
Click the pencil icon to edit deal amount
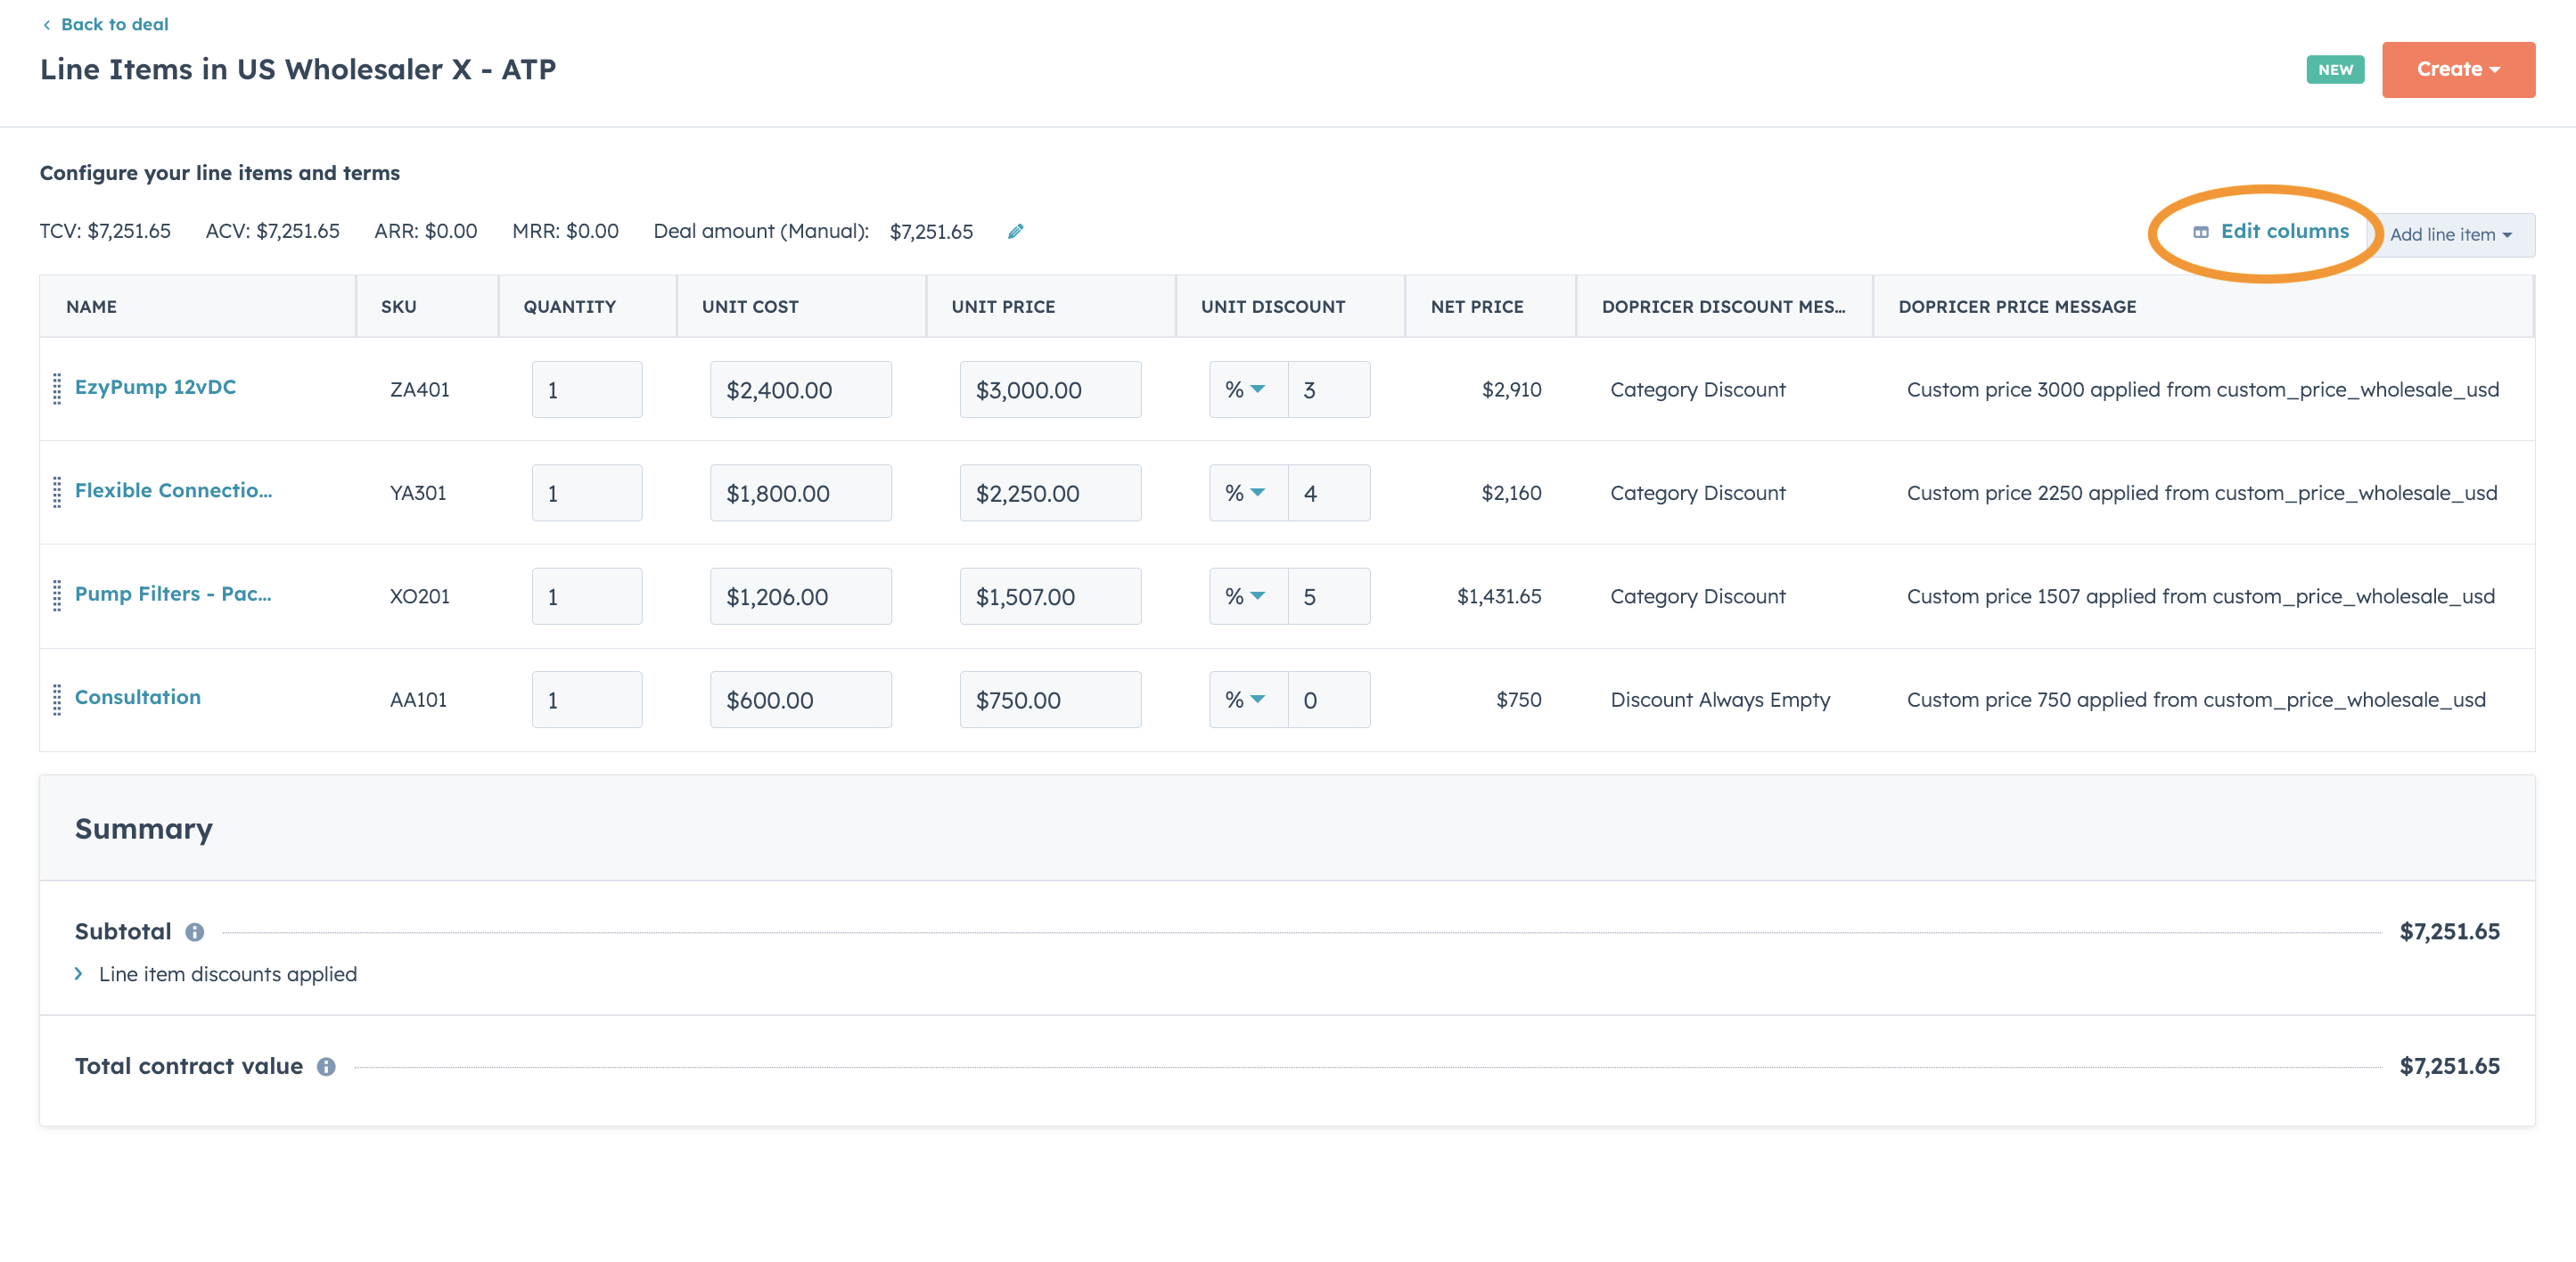[1015, 231]
